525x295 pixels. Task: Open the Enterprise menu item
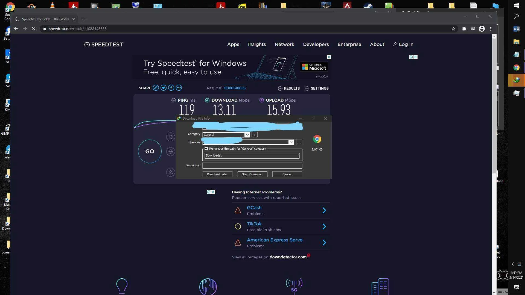349,44
